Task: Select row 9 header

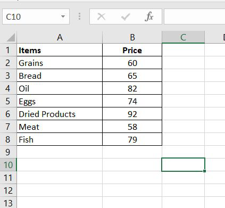Action: click(x=8, y=152)
